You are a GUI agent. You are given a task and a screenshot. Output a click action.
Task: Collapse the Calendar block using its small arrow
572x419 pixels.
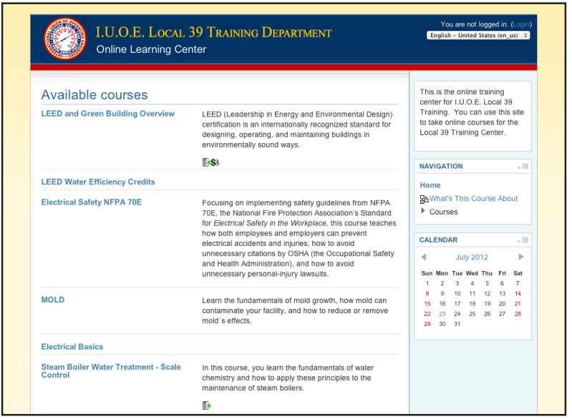pos(518,241)
